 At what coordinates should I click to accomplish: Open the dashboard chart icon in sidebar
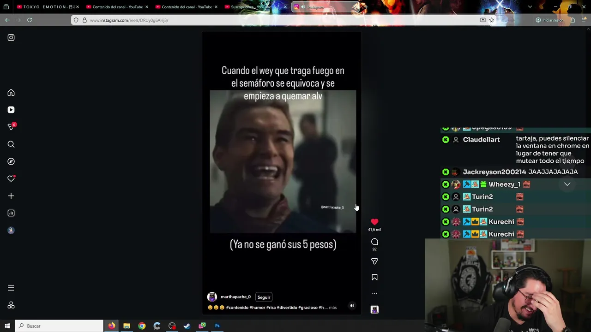coord(11,213)
